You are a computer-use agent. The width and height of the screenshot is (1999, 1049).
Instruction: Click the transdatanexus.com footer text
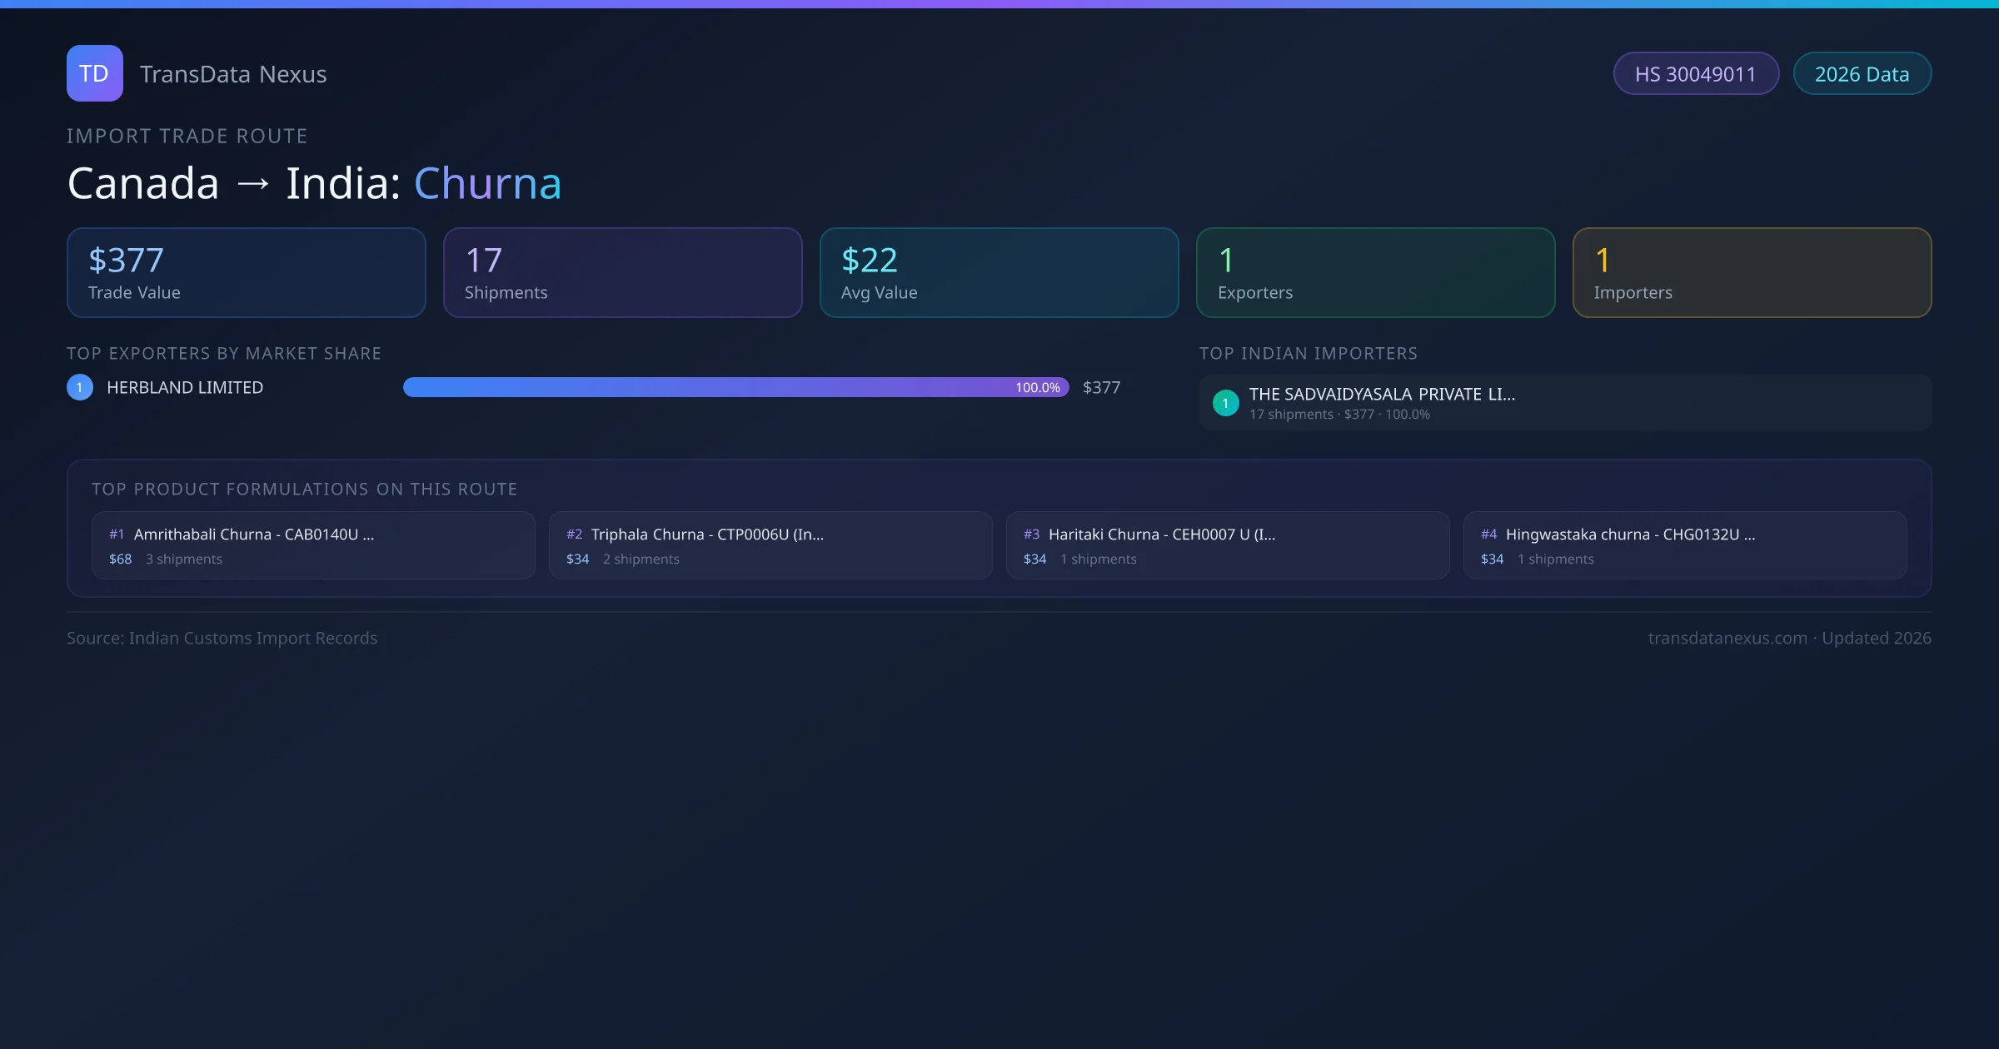point(1727,638)
